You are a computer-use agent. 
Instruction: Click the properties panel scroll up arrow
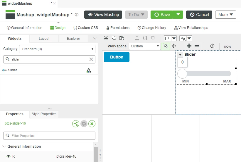[x=96, y=145]
